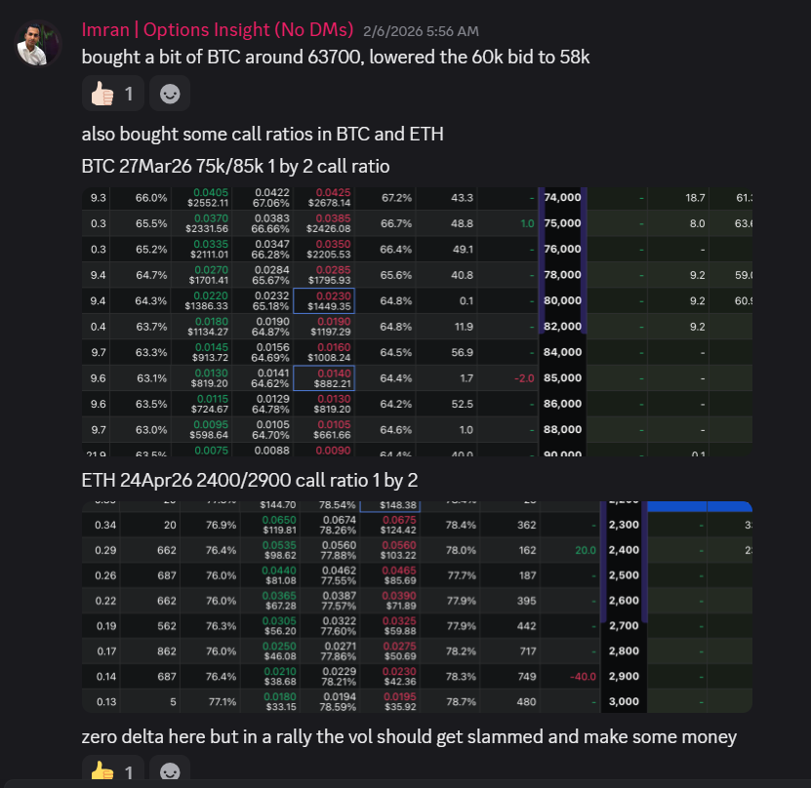Select the 2,900 strike in ETH chain
The width and height of the screenshot is (811, 788).
[624, 676]
